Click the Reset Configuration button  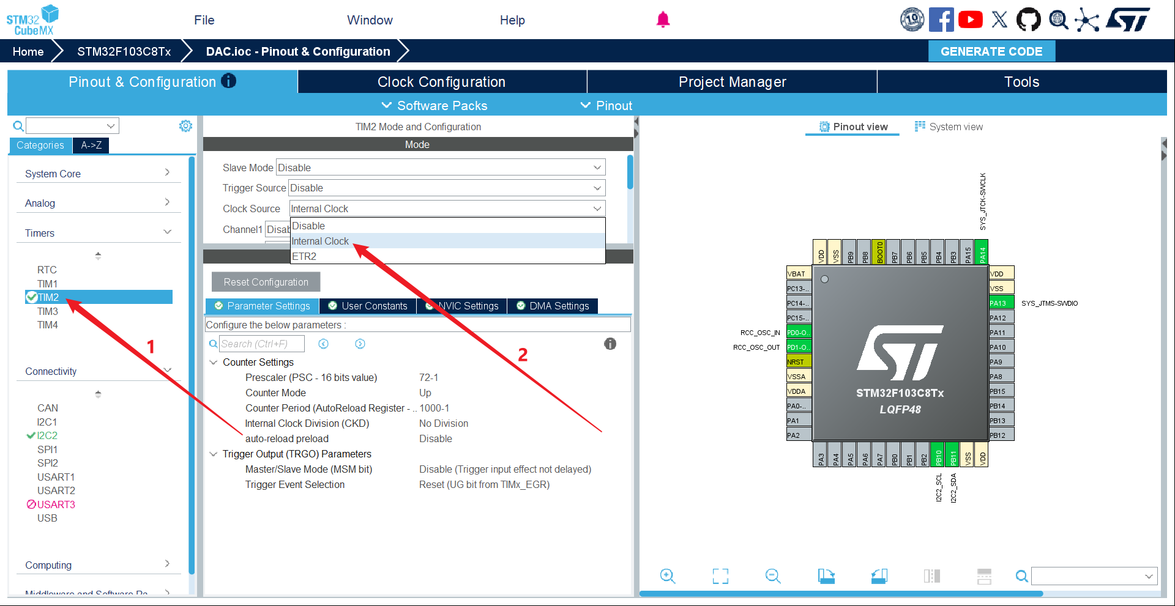pos(266,282)
